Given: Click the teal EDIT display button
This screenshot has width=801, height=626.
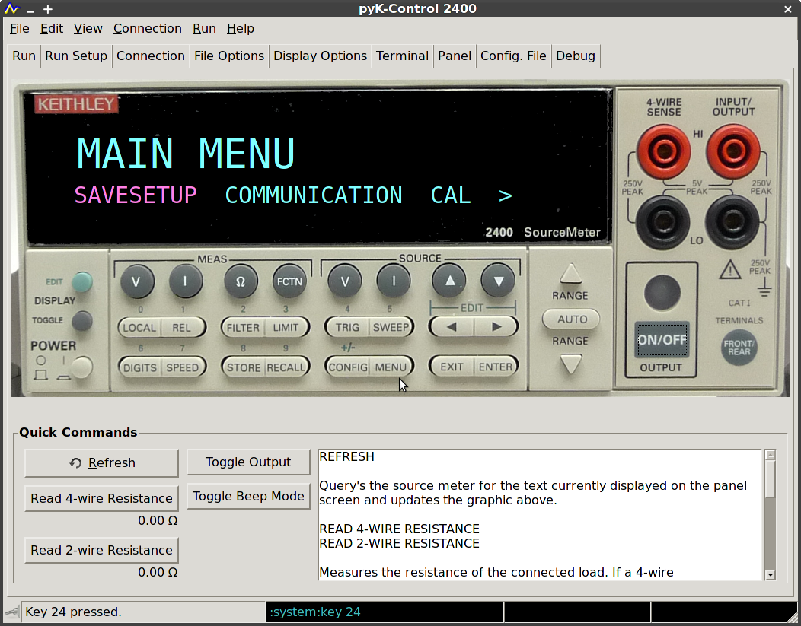Looking at the screenshot, I should coord(82,281).
